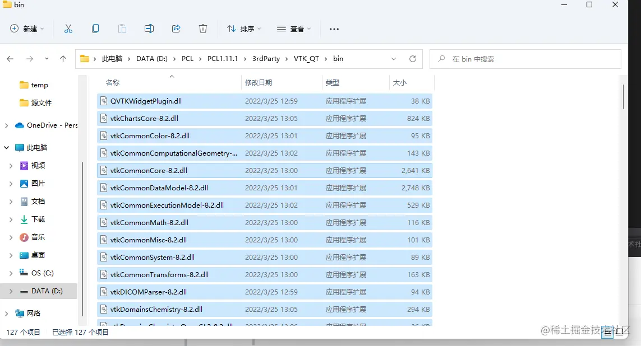The width and height of the screenshot is (641, 346).
Task: Open the 新建 (New) dropdown
Action: coord(27,29)
